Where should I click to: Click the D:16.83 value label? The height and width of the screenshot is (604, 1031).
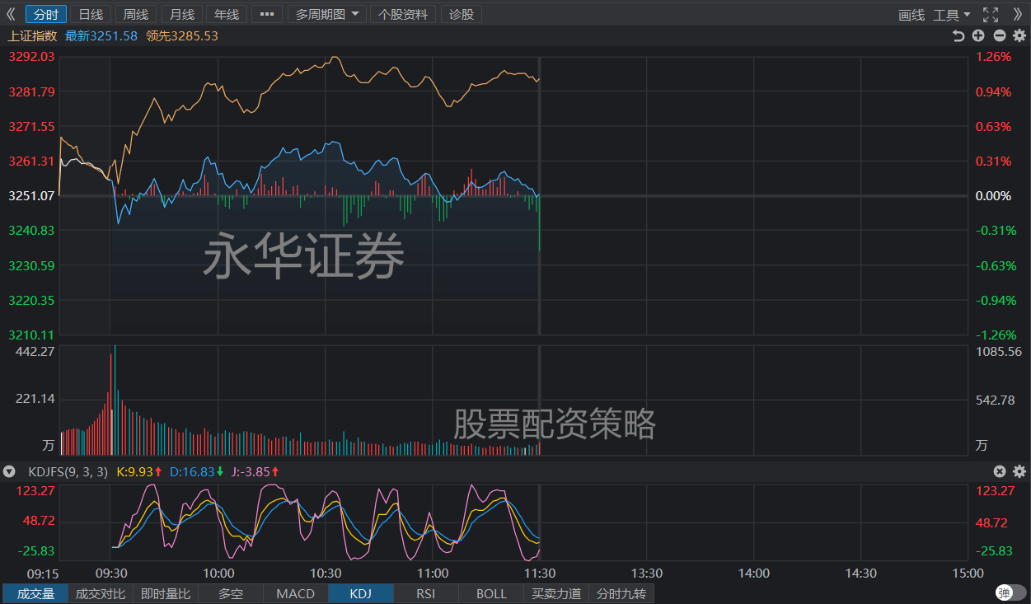click(x=197, y=471)
